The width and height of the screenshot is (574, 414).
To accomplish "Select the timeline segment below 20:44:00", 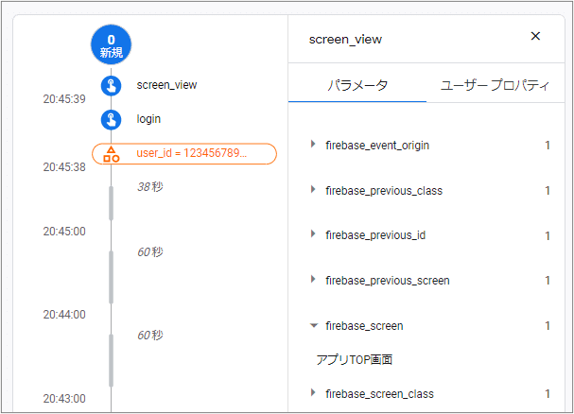I will 111,360.
